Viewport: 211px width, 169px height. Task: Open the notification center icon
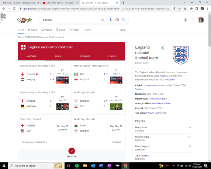[206, 166]
